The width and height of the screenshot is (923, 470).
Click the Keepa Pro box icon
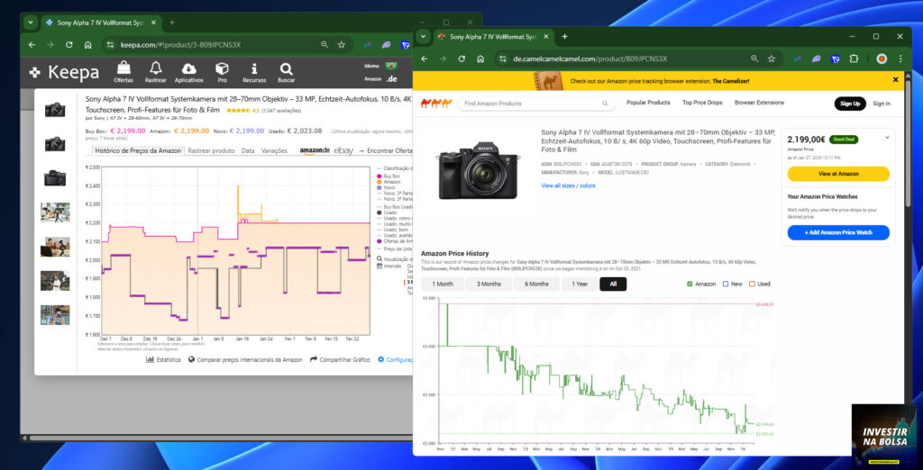[x=222, y=68]
